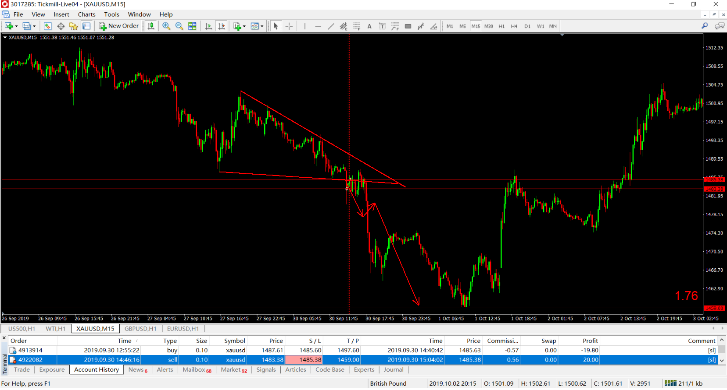Zoom in on the chart

(x=166, y=26)
